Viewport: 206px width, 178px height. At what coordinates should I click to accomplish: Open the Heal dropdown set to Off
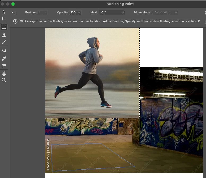click(112, 12)
